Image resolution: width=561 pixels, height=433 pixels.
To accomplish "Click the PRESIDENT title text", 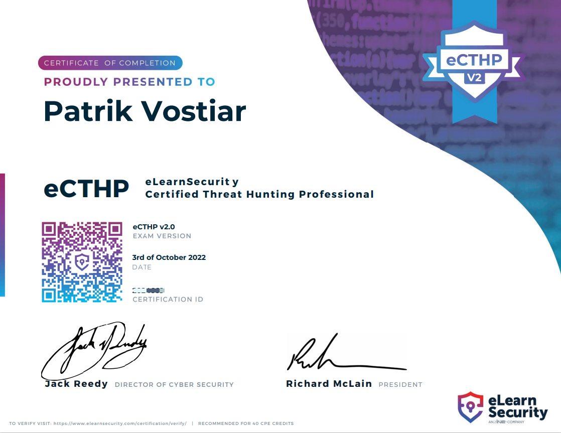I will point(400,385).
